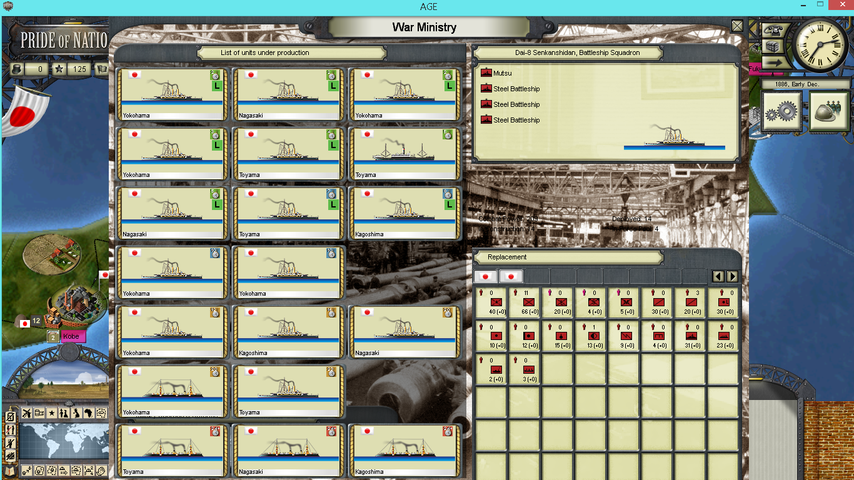Click the arrows unit movement icon

[26, 472]
